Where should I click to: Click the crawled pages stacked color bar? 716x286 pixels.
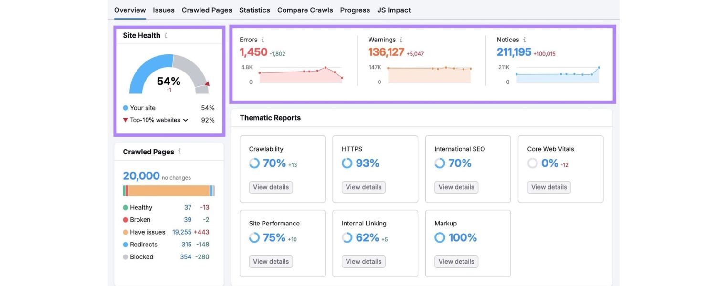tap(169, 191)
